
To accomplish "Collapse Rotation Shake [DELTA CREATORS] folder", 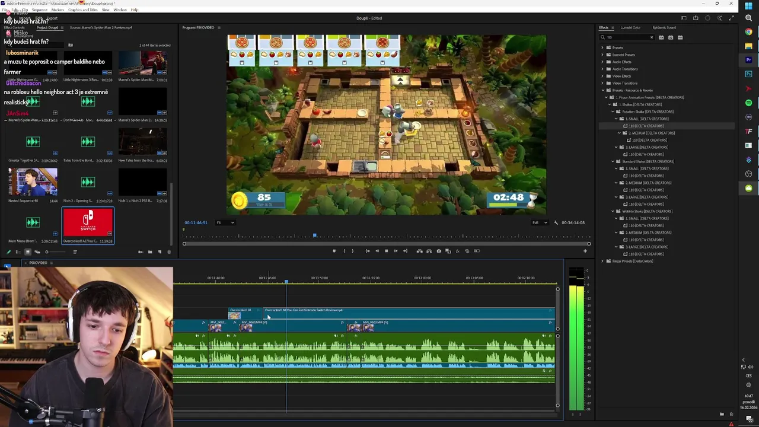I will (613, 111).
